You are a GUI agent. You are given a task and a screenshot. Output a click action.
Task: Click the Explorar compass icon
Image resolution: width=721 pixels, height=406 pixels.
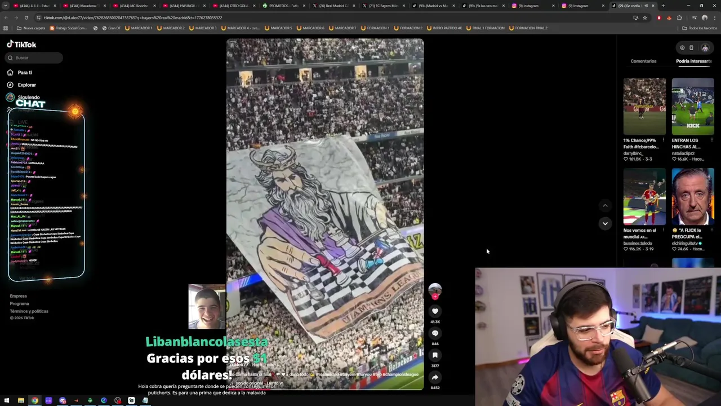[10, 85]
